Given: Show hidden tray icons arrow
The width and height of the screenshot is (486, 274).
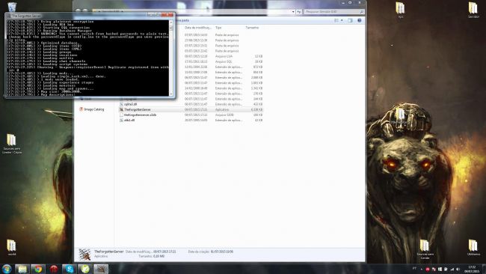Looking at the screenshot, I should click(x=421, y=270).
